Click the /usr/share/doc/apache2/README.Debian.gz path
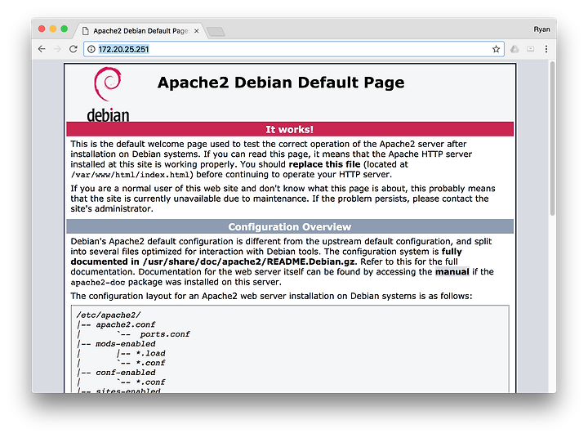This screenshot has width=588, height=438. (249, 261)
